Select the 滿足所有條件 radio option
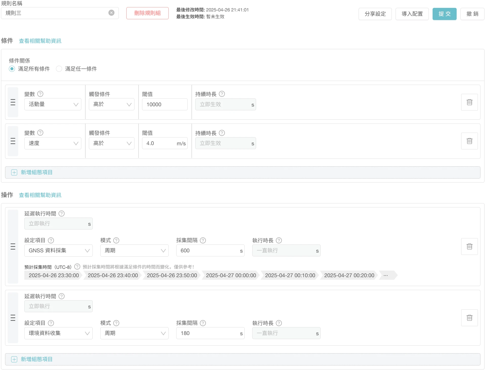 [x=12, y=69]
